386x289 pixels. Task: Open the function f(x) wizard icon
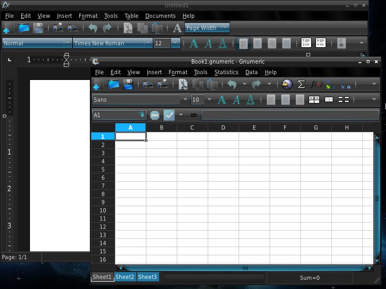(x=316, y=84)
